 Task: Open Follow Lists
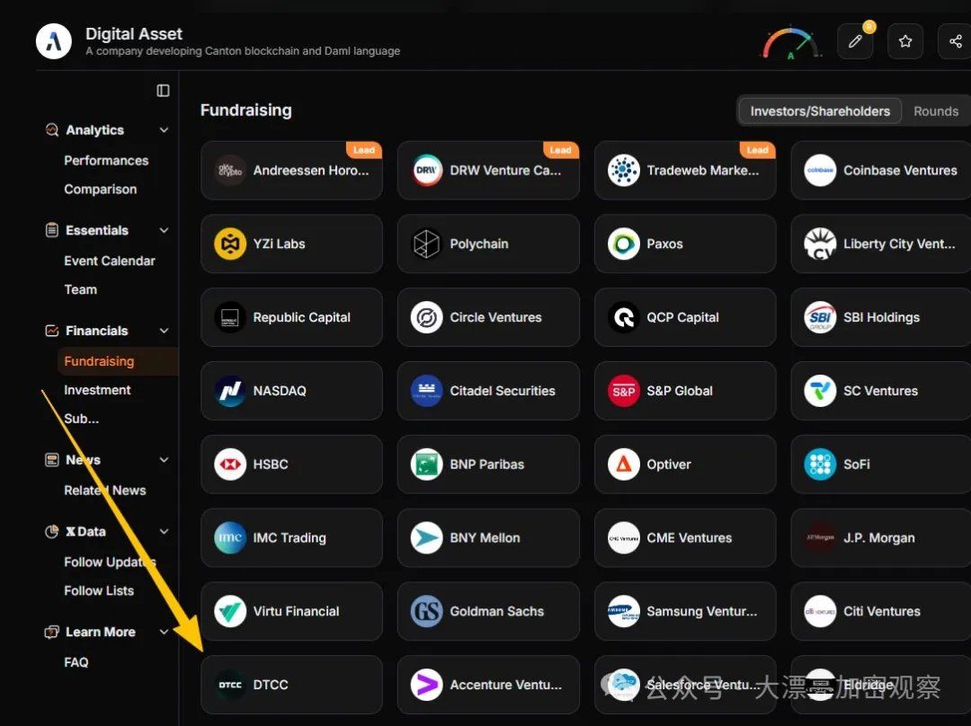pos(99,591)
